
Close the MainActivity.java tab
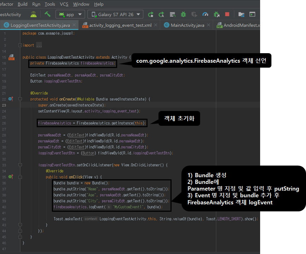(209, 25)
